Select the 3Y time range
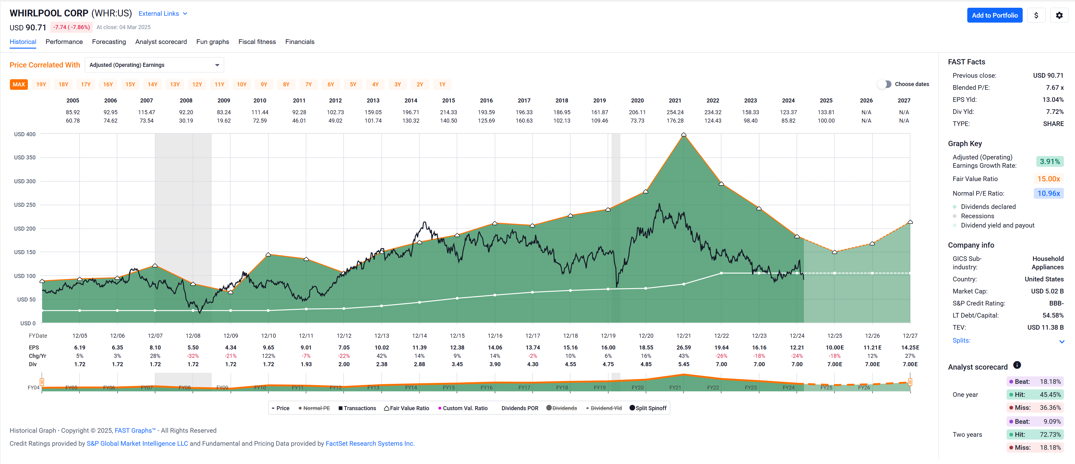 click(x=398, y=84)
